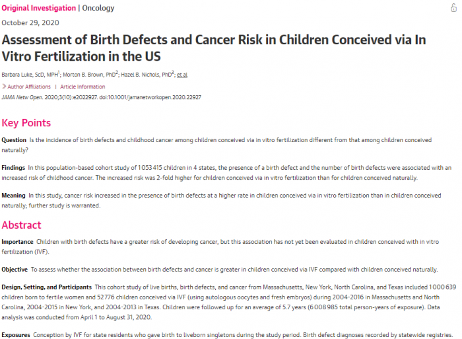
Task: Open the Article Information link
Action: pyautogui.click(x=82, y=87)
